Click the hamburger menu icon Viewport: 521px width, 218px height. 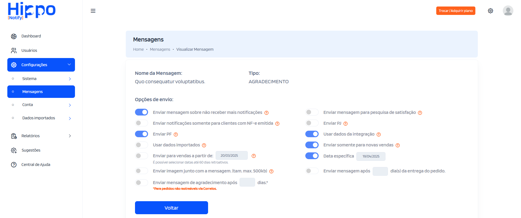pos(93,11)
